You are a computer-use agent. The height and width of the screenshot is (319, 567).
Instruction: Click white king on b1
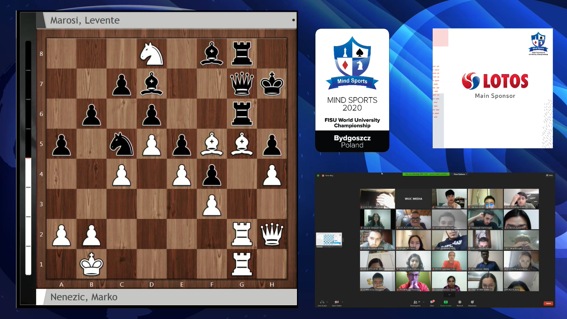[x=91, y=264]
